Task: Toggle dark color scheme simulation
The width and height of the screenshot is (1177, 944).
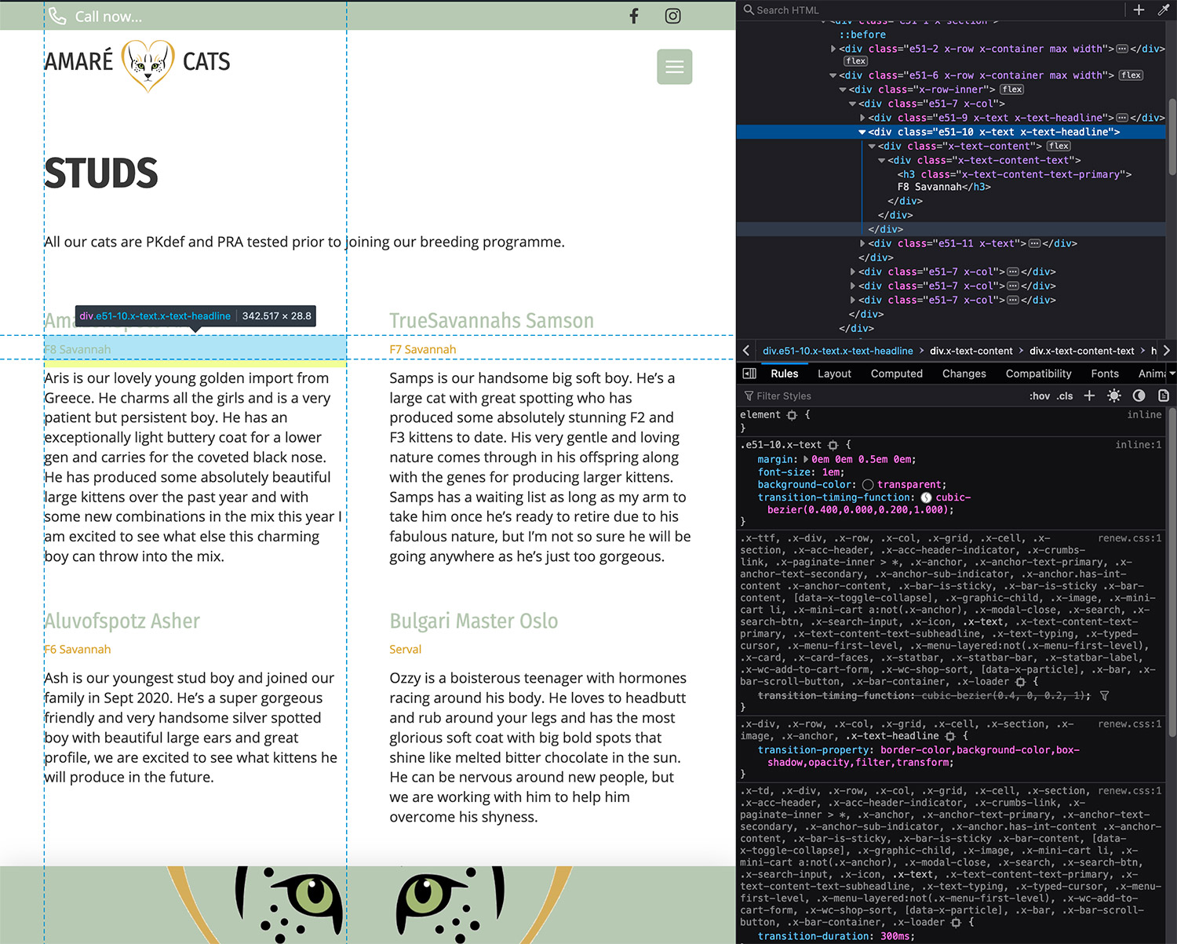Action: [x=1139, y=395]
